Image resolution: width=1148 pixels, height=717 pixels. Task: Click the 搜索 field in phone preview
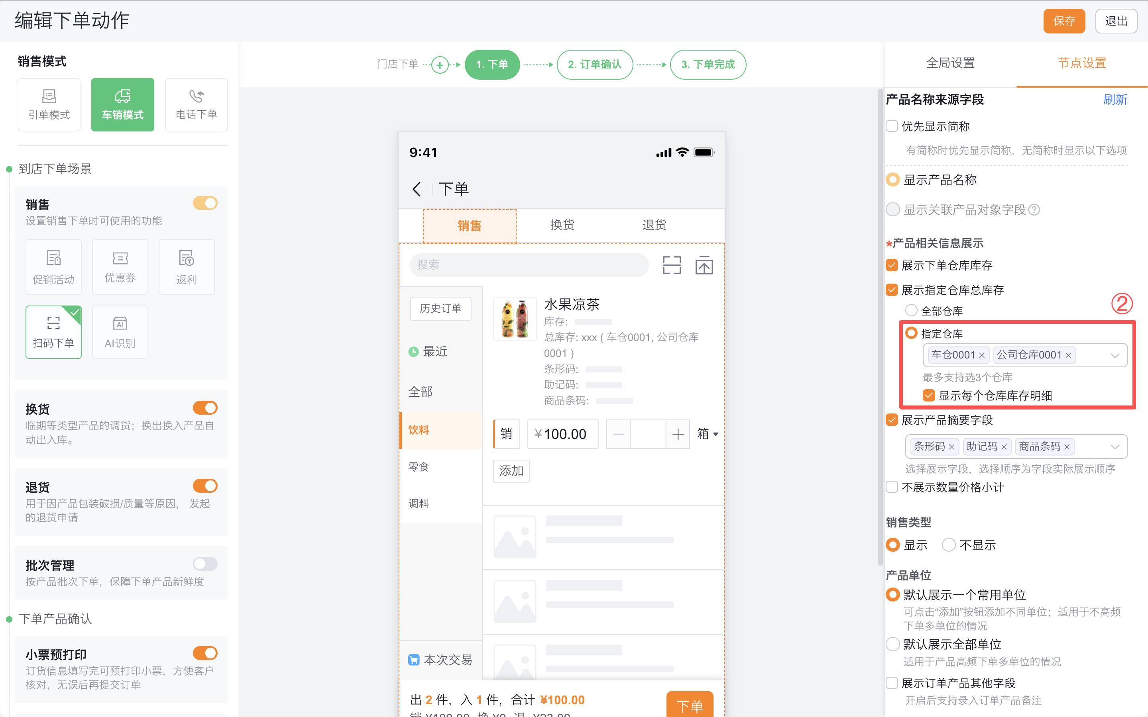pyautogui.click(x=529, y=265)
